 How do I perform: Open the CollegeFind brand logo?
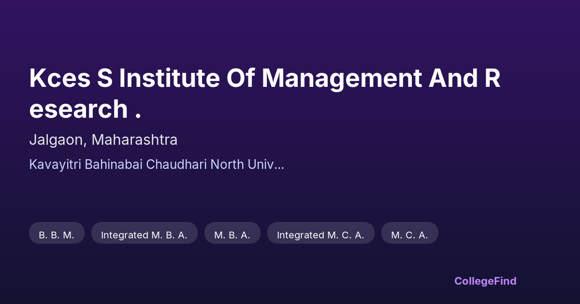[x=485, y=281]
